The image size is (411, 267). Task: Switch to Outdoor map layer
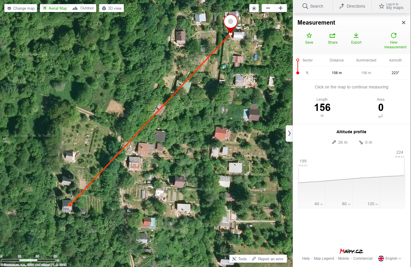click(83, 8)
